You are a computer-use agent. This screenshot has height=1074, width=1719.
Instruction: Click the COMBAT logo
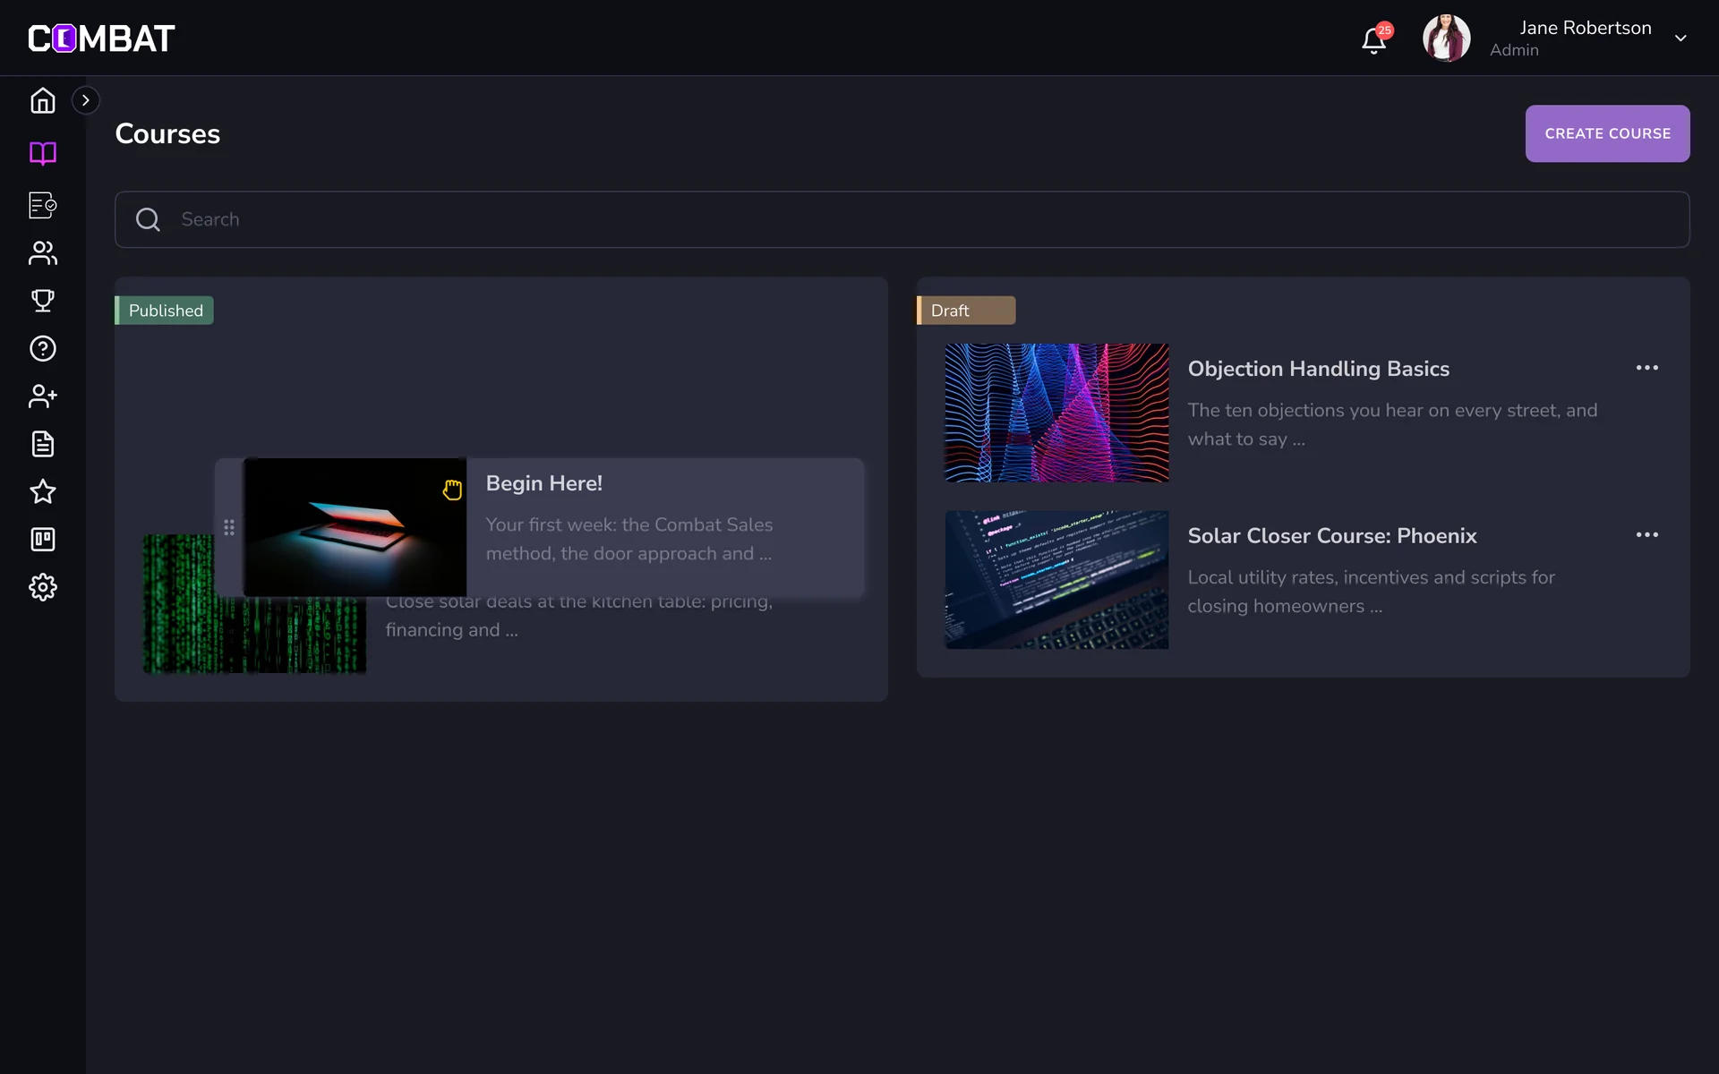pos(101,38)
